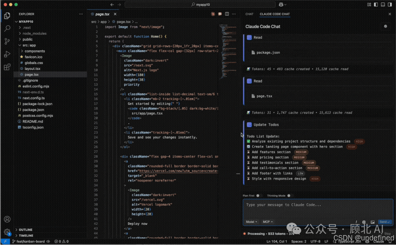Click the chat bubble icon in editor toolbar
The image size is (396, 245).
click(220, 14)
